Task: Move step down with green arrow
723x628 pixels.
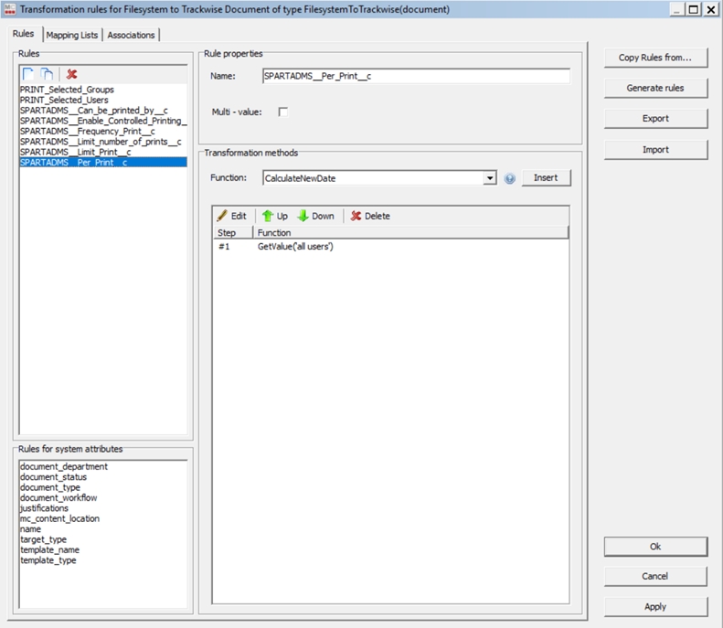Action: (x=315, y=216)
